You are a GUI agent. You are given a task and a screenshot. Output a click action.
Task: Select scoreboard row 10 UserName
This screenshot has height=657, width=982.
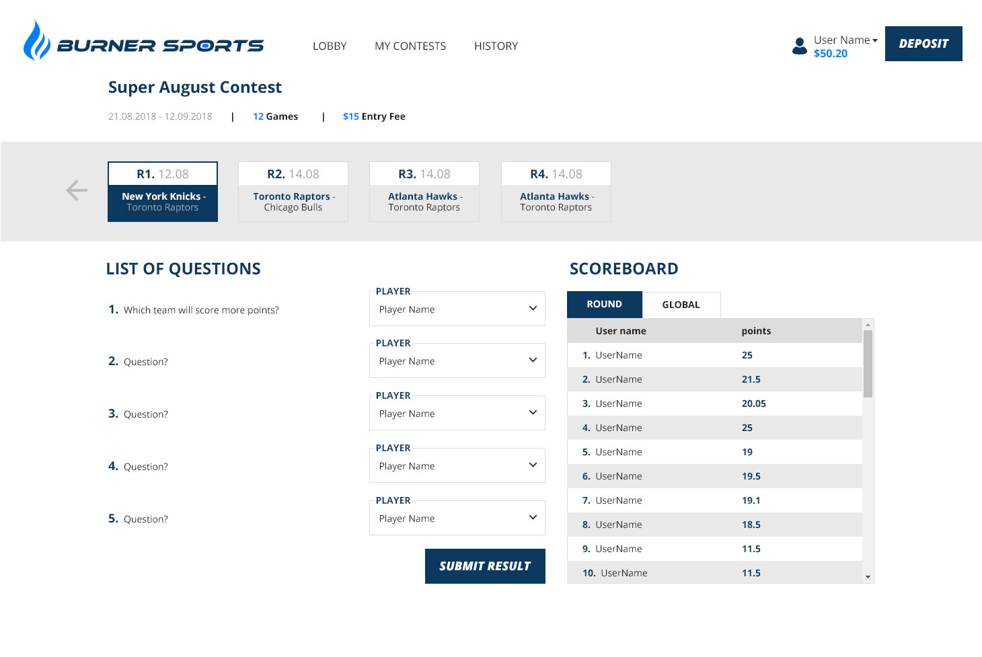714,572
